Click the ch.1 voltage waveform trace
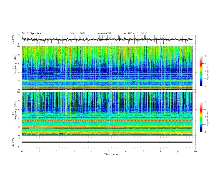 pyautogui.click(x=107, y=39)
